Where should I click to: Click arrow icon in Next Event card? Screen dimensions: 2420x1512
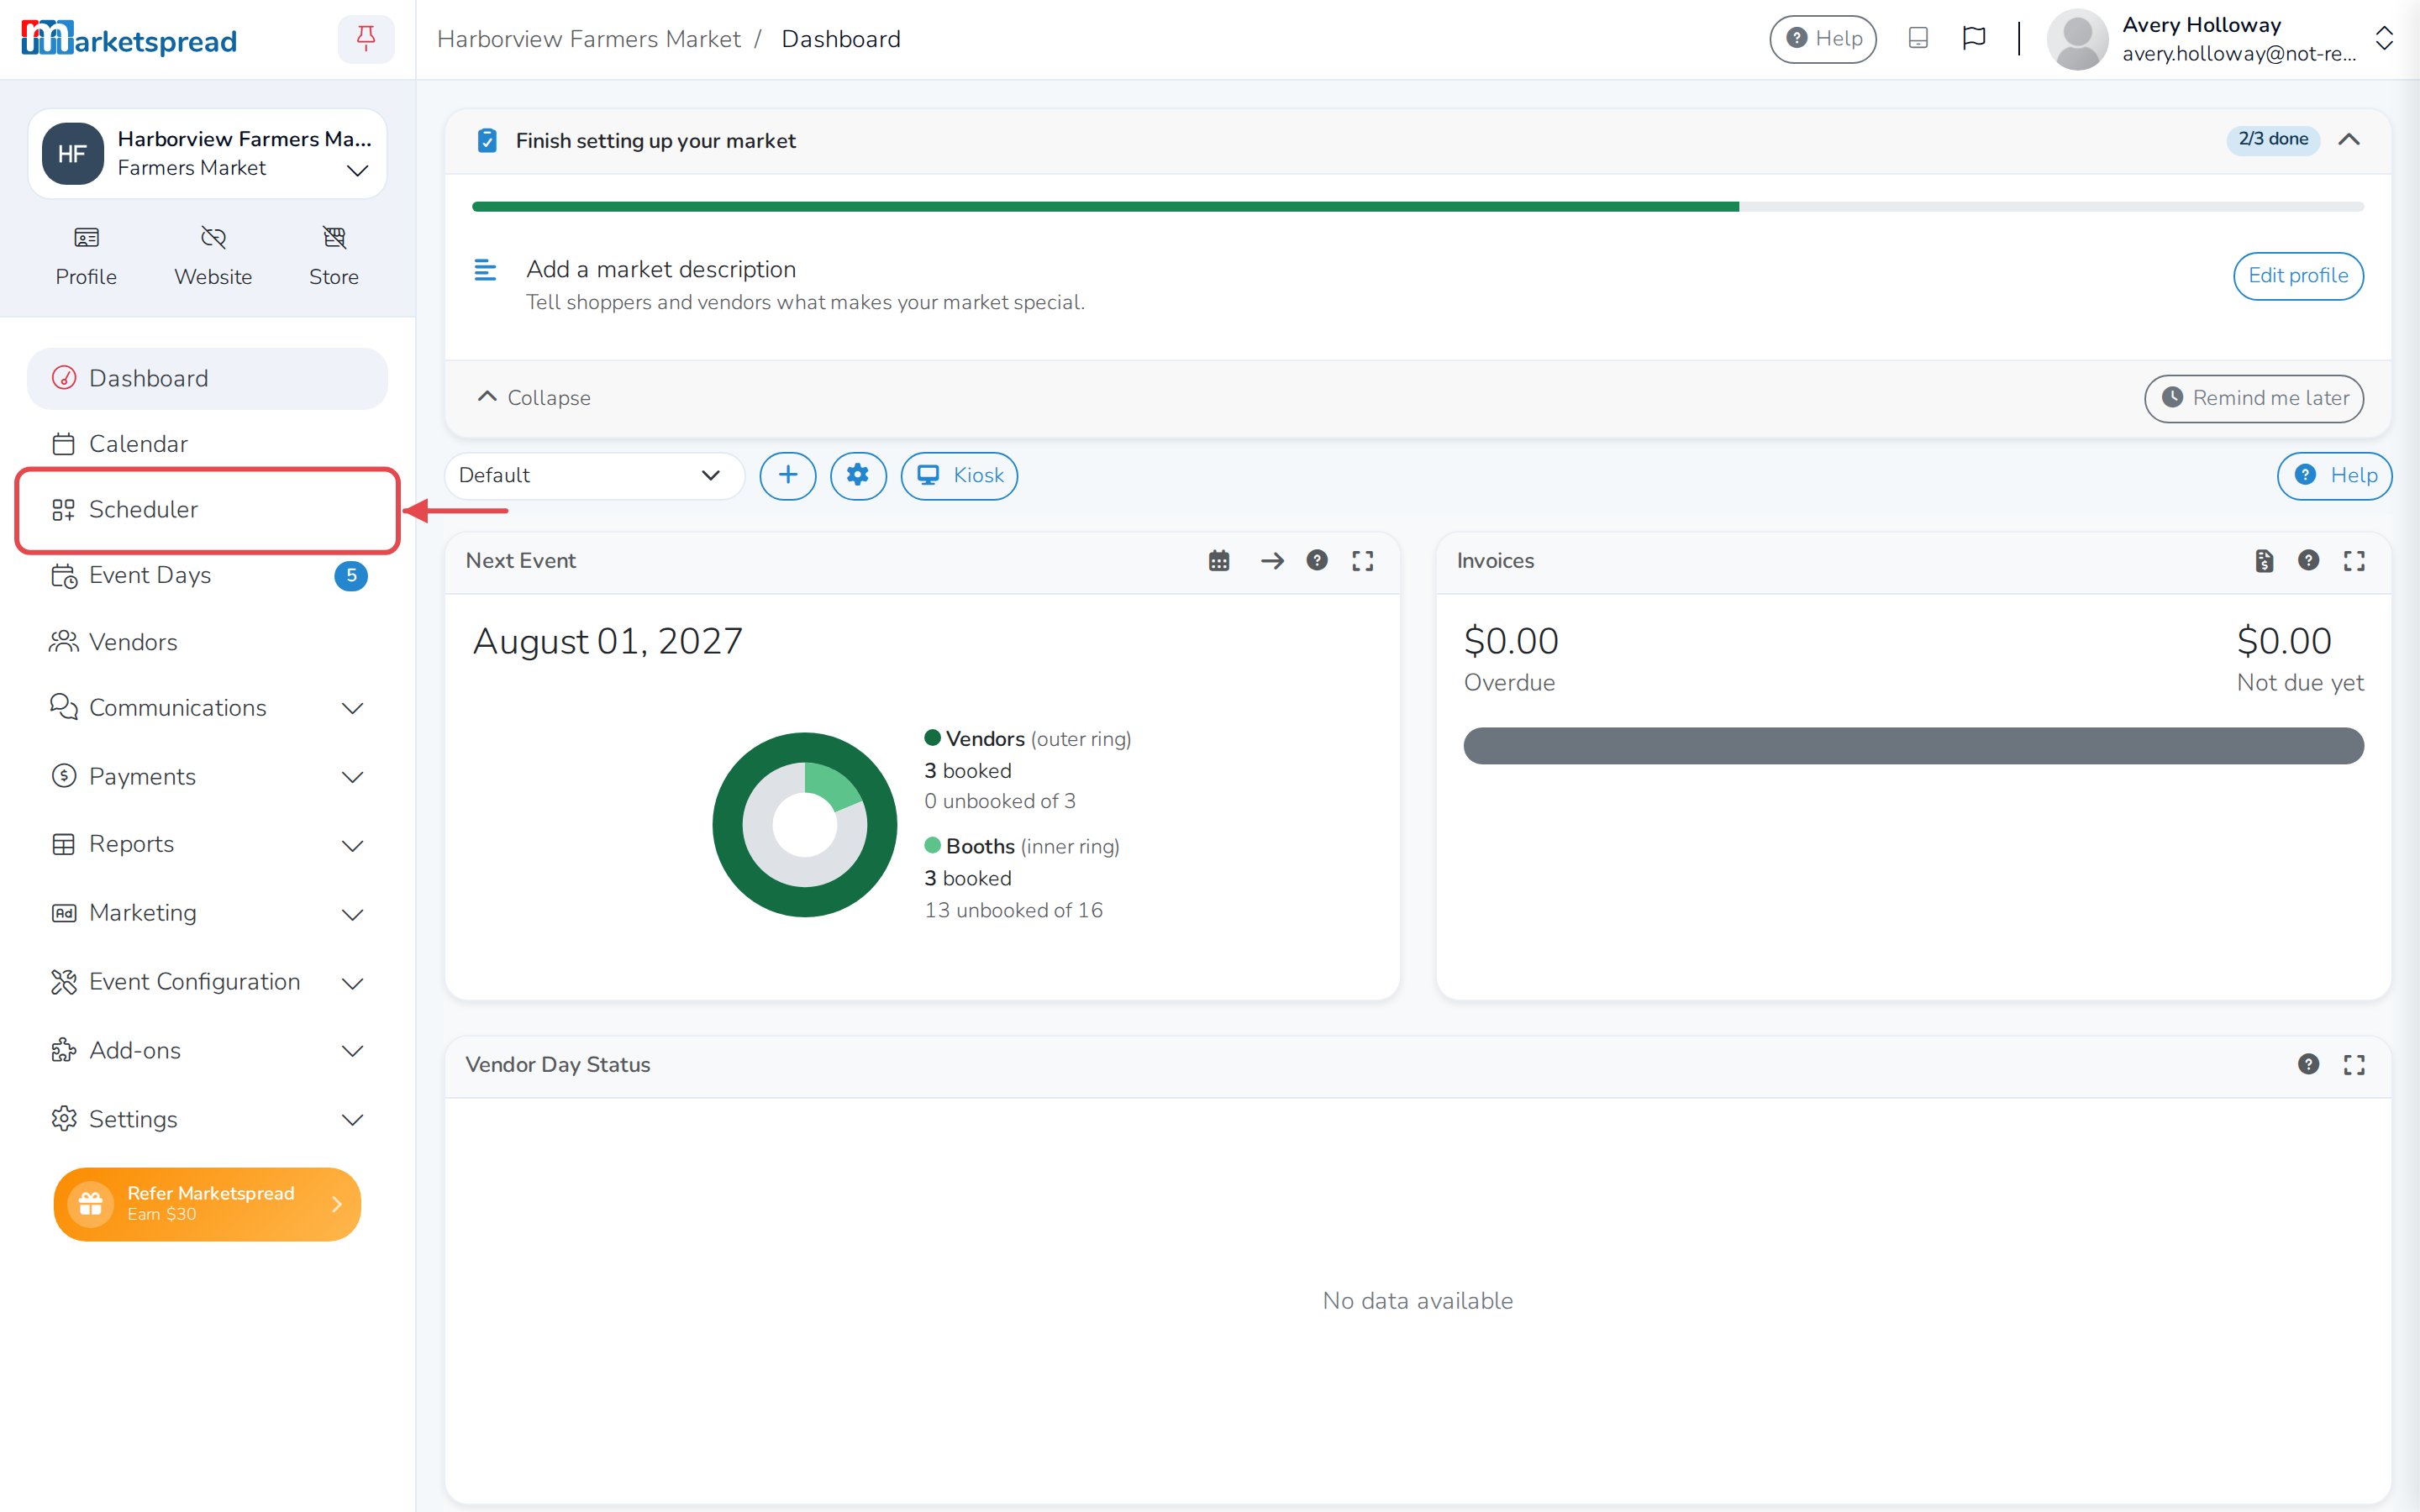coord(1272,561)
